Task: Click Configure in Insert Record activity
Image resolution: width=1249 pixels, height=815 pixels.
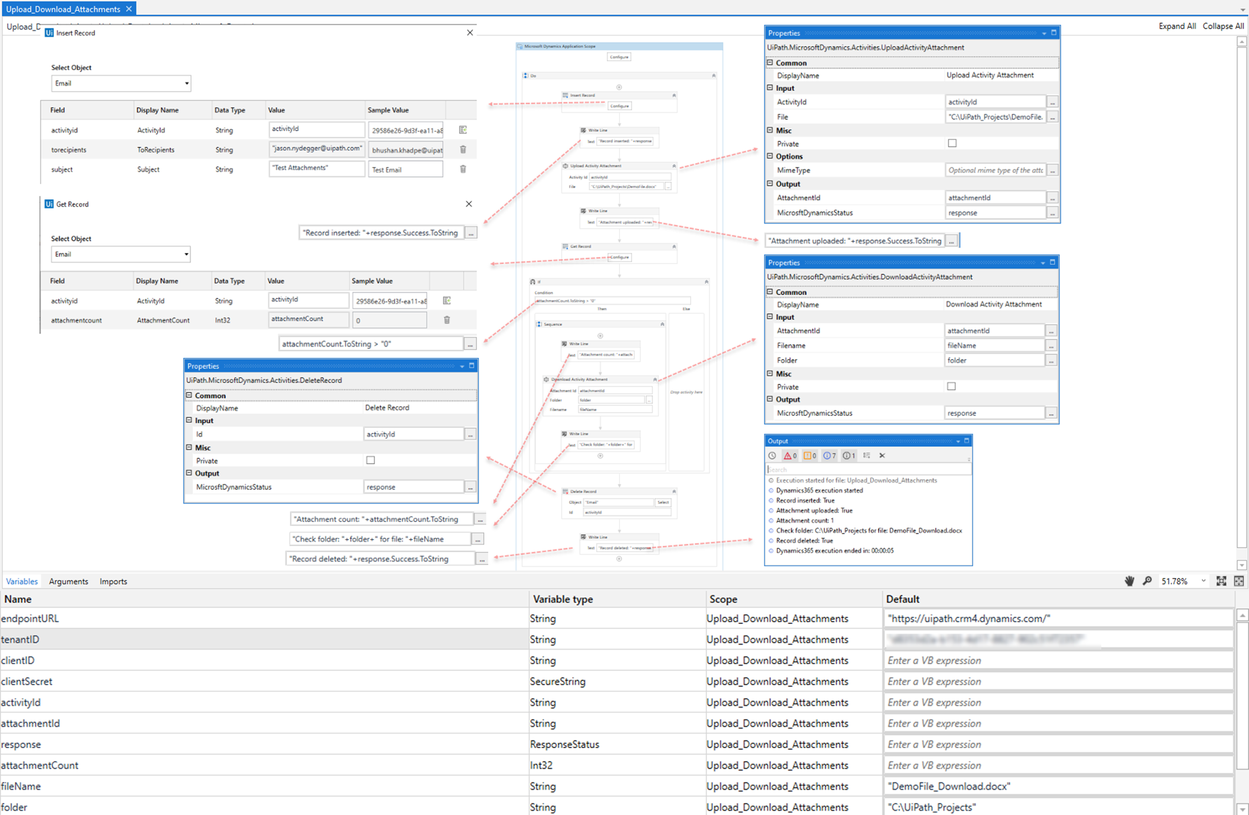Action: [619, 106]
